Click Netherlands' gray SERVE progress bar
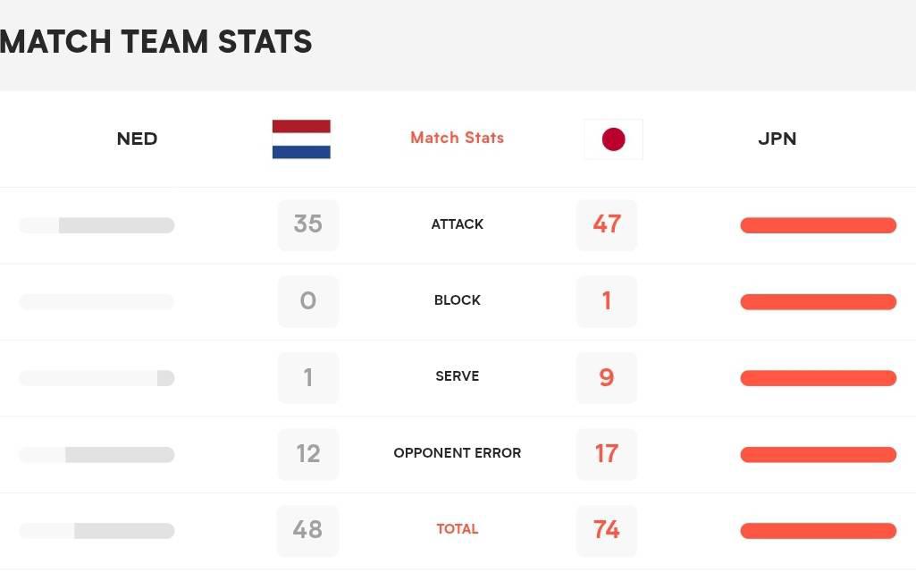The image size is (916, 581). click(97, 378)
